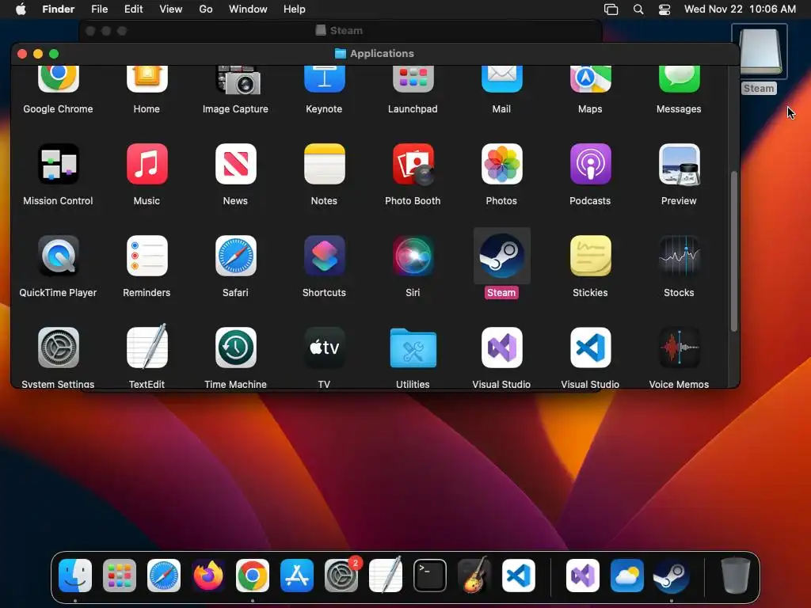
Task: Select the Home app icon
Action: 147,79
